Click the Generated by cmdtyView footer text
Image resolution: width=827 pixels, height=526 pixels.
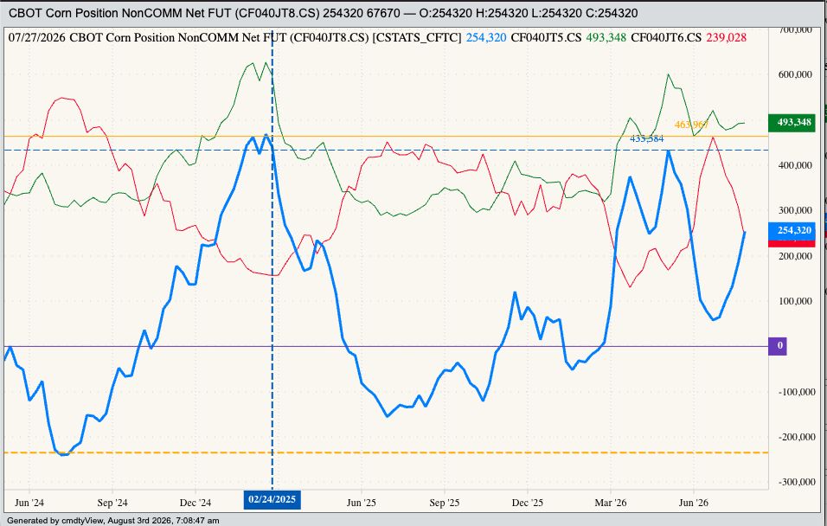click(112, 521)
